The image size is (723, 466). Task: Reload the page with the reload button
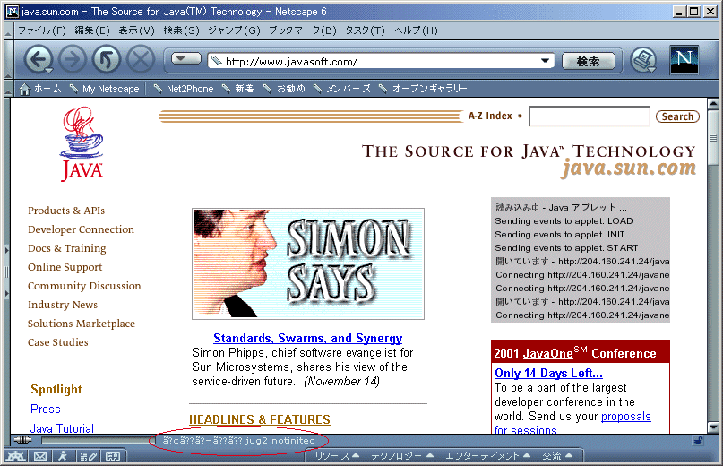click(107, 59)
